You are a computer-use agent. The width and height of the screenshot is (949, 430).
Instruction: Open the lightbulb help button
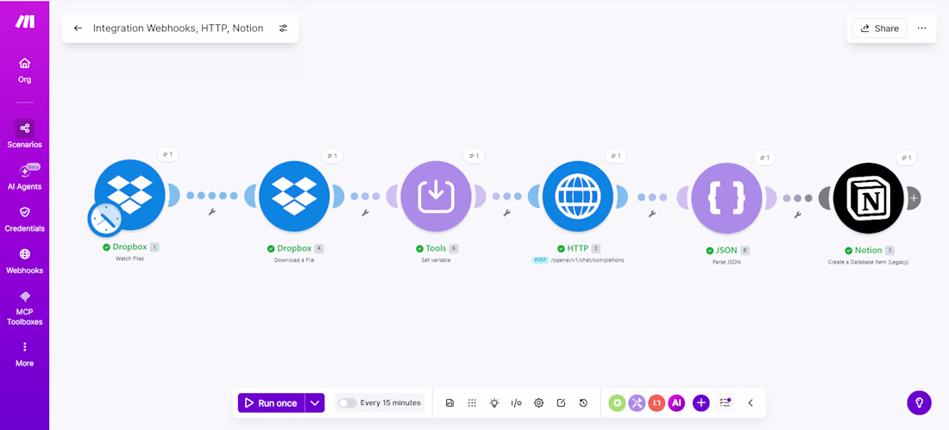919,402
